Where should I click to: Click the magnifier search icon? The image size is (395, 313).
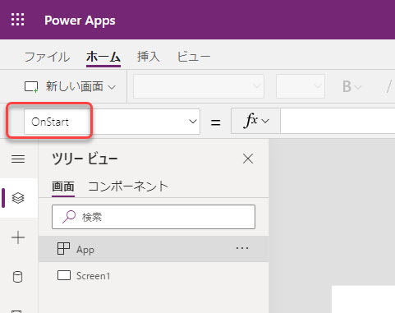pyautogui.click(x=69, y=217)
